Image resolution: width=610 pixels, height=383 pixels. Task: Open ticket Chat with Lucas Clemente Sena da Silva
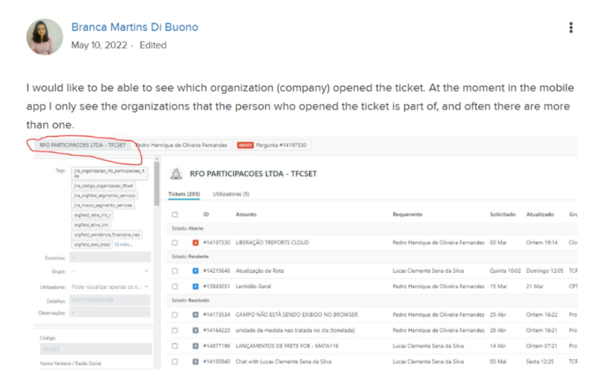pyautogui.click(x=283, y=362)
